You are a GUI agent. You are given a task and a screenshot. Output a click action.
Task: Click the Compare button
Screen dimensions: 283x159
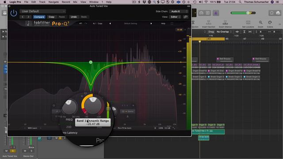click(39, 17)
